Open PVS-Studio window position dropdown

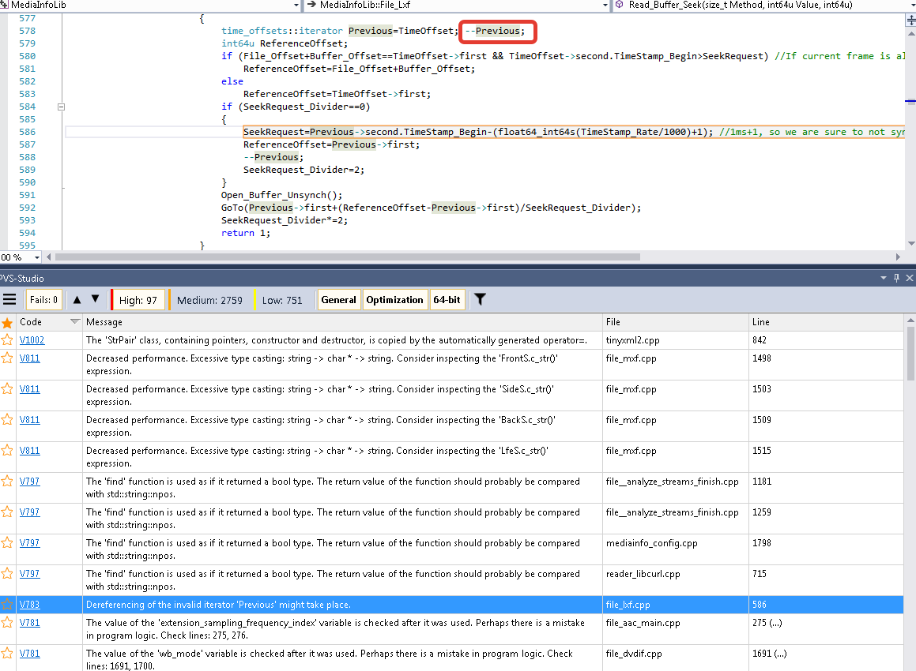point(884,279)
